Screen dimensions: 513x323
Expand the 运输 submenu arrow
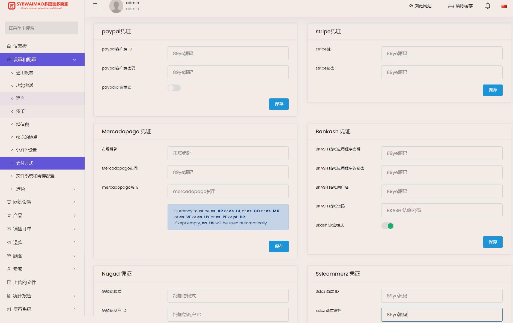[74, 189]
